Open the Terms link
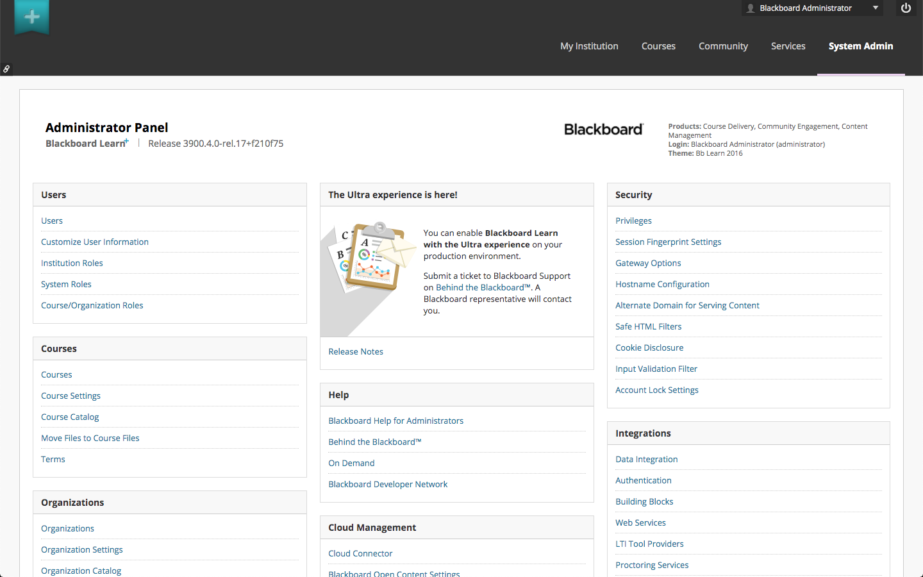Viewport: 923px width, 577px height. pos(53,459)
